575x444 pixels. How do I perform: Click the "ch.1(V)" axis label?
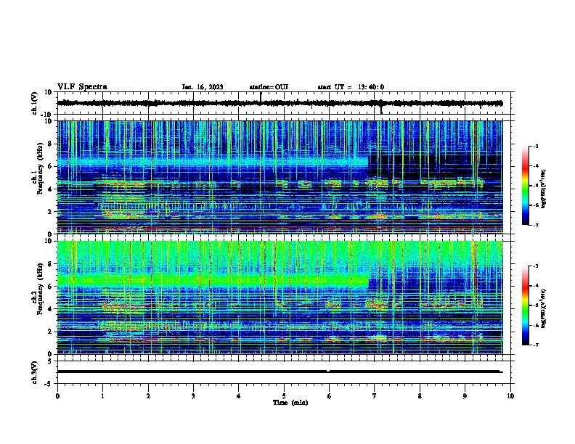point(35,103)
